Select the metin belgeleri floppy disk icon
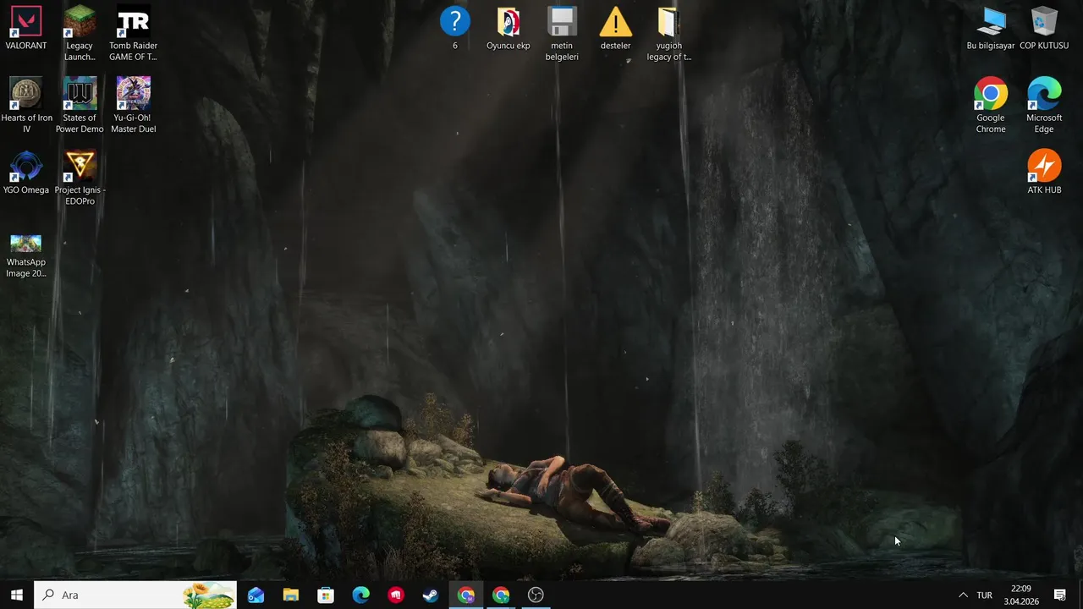 pos(562,34)
